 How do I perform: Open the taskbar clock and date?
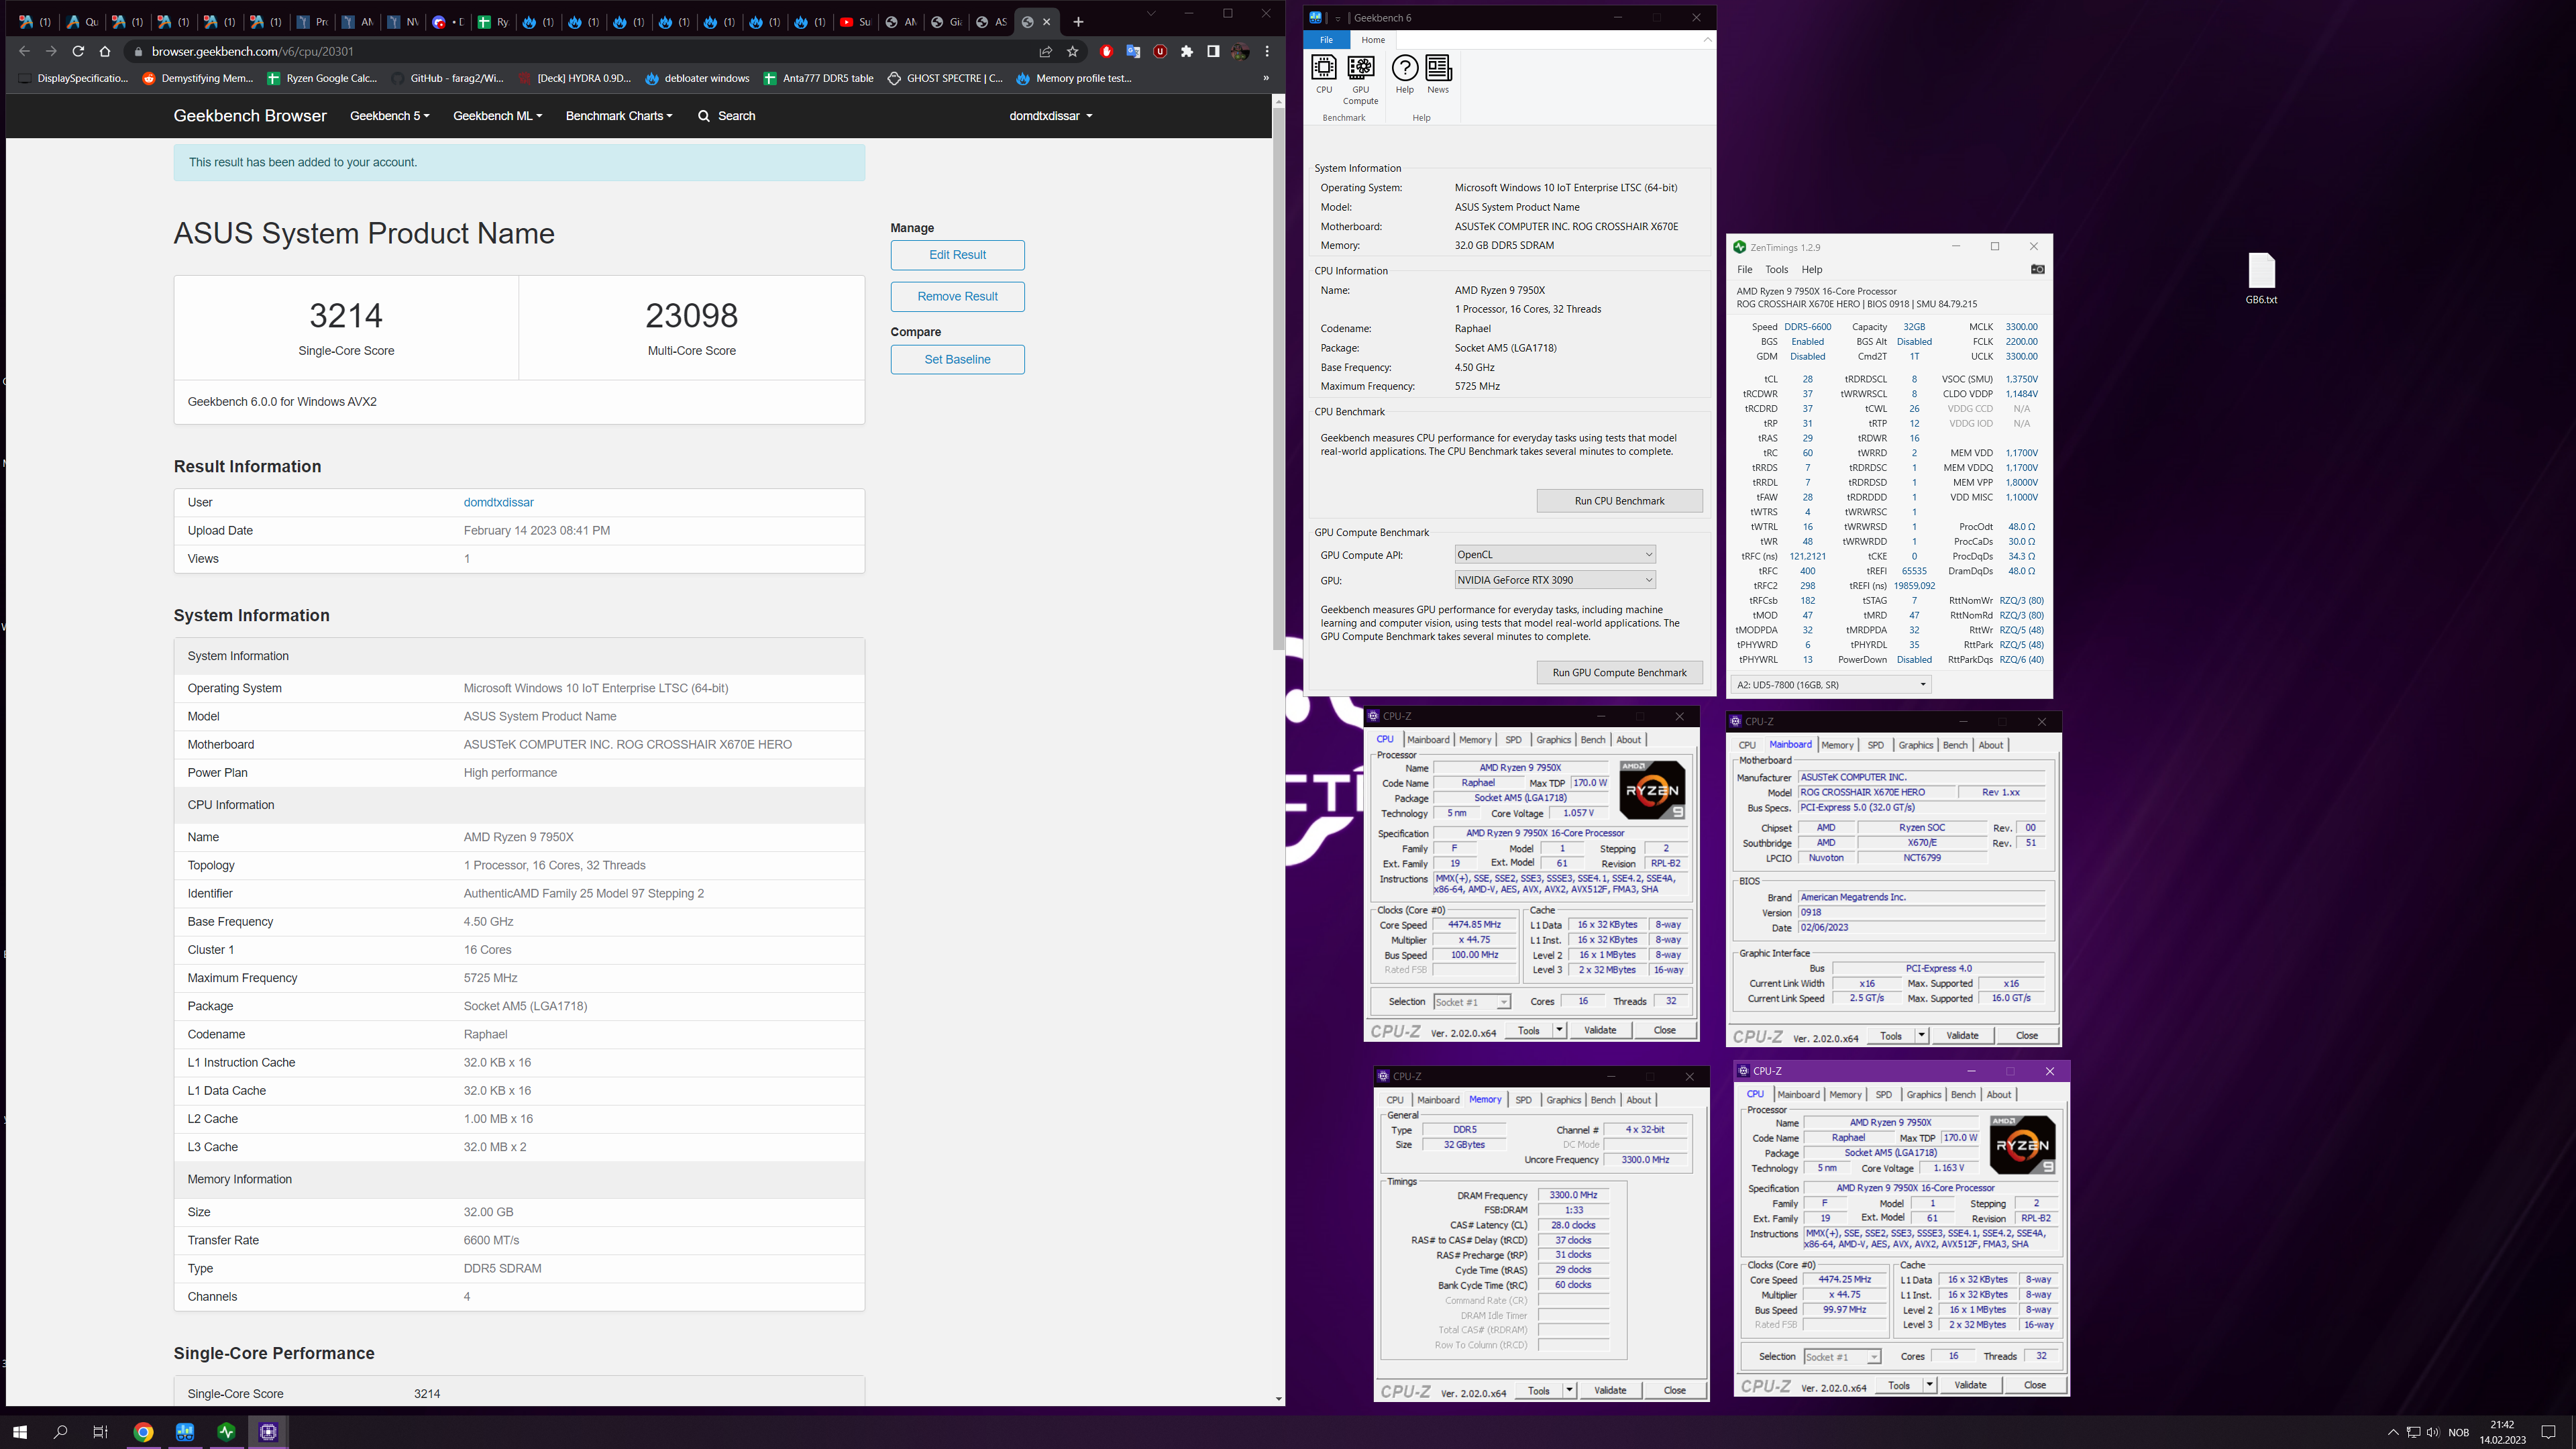[2501, 1432]
